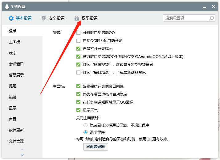Click the sidebar scroll-down chevron

pyautogui.click(x=22, y=155)
